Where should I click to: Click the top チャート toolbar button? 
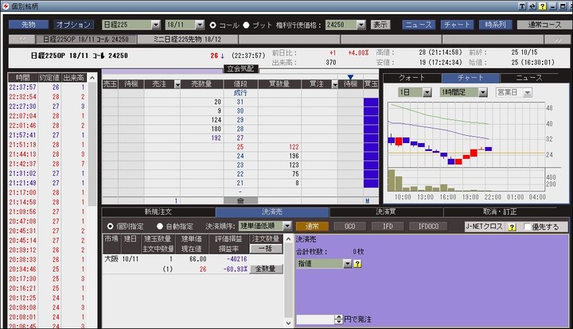click(457, 25)
